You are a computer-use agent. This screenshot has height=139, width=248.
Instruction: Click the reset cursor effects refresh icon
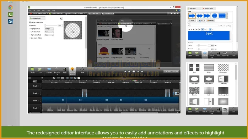click(61, 19)
